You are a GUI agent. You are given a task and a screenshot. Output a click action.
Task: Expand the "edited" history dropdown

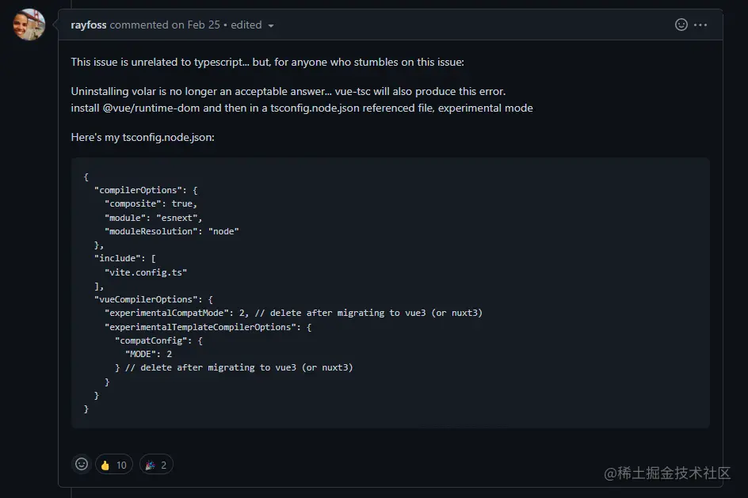click(252, 25)
